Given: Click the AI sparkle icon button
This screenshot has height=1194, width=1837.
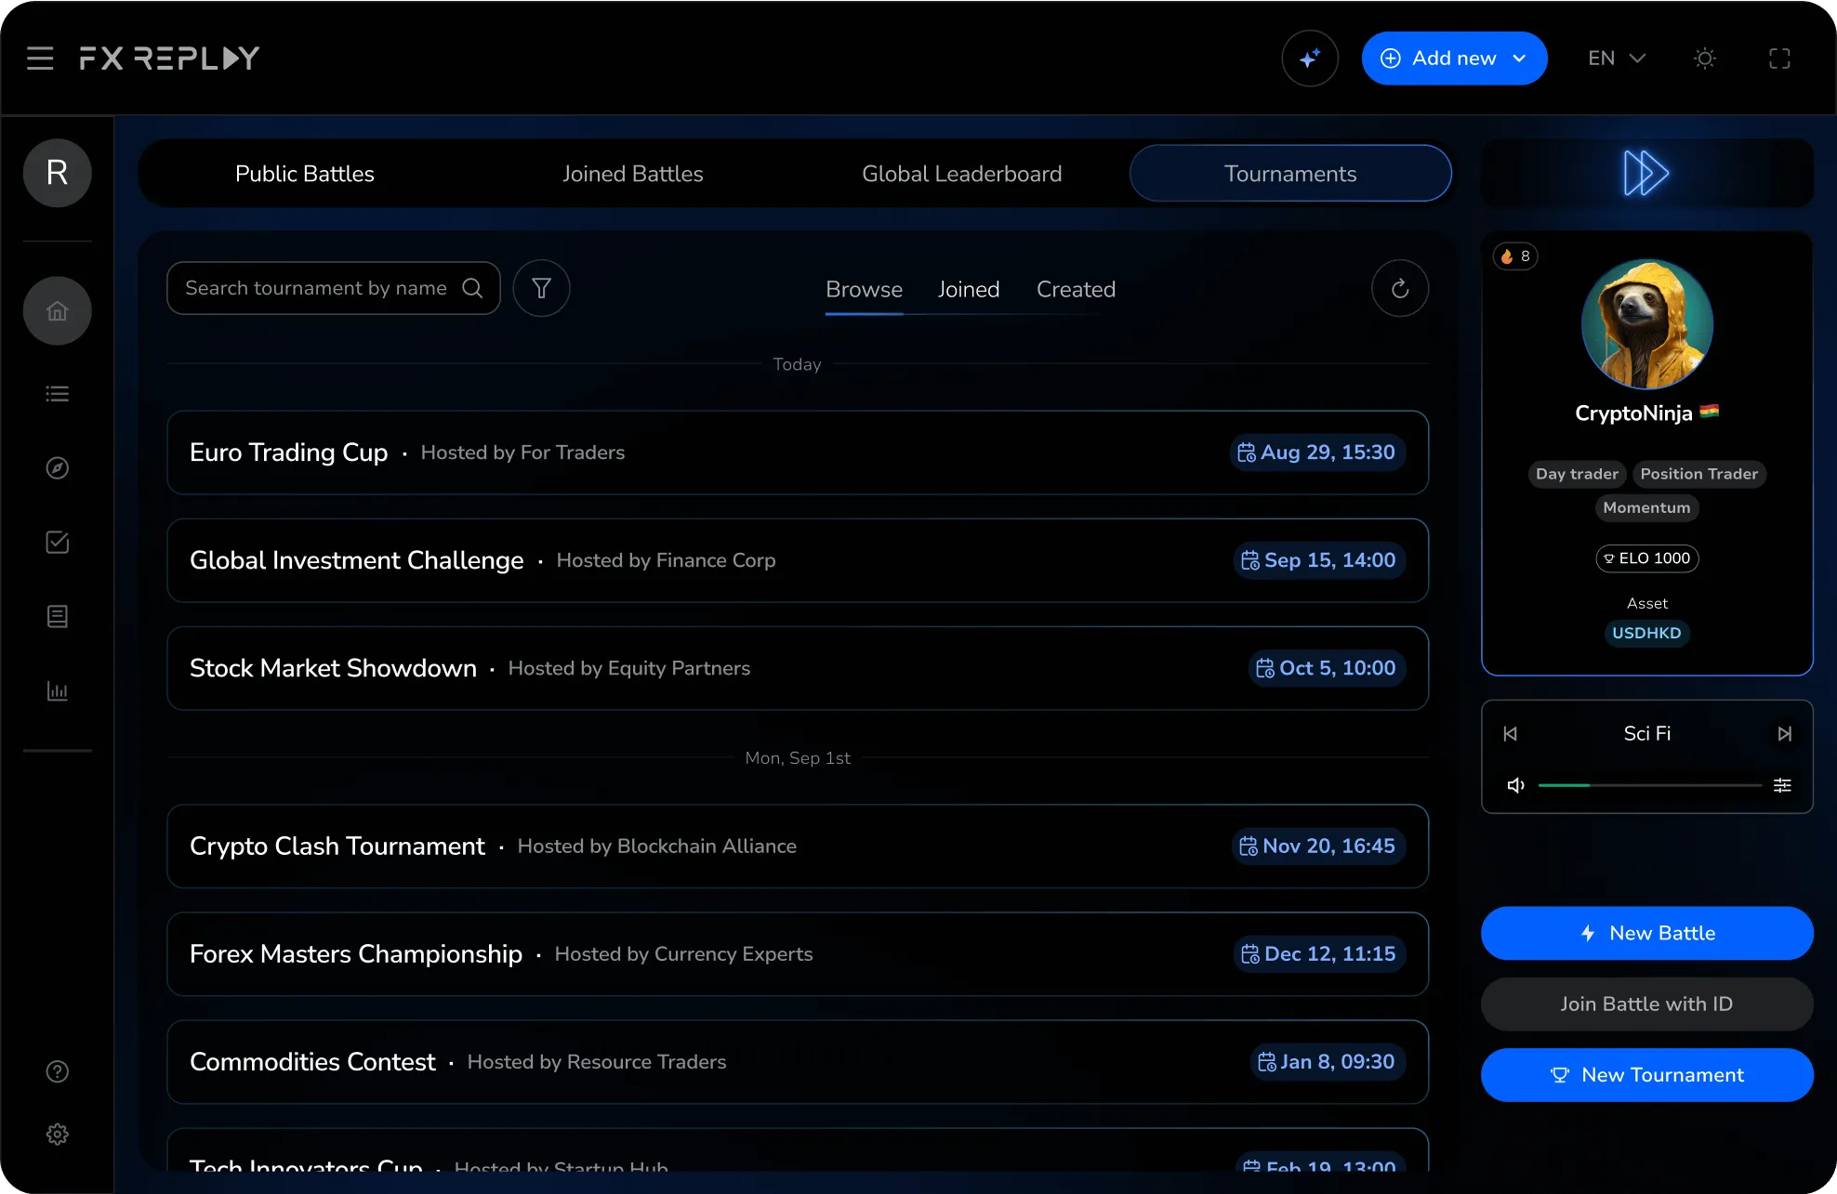Looking at the screenshot, I should coord(1309,59).
